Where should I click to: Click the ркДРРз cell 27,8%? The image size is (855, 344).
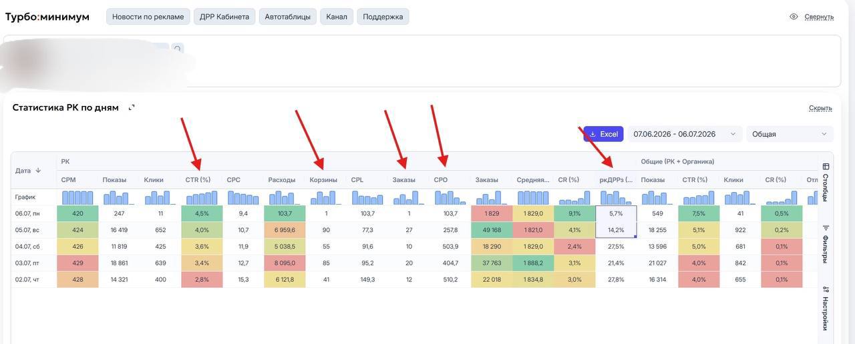pos(616,279)
